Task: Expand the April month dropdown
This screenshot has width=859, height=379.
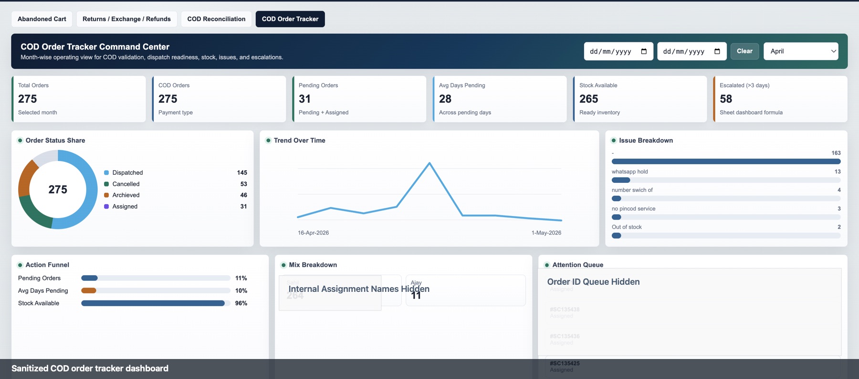Action: [801, 51]
